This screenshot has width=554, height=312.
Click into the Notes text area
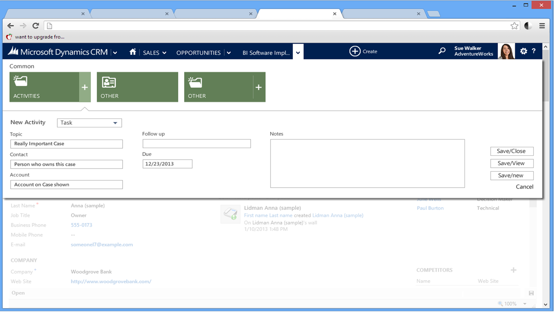pyautogui.click(x=367, y=163)
